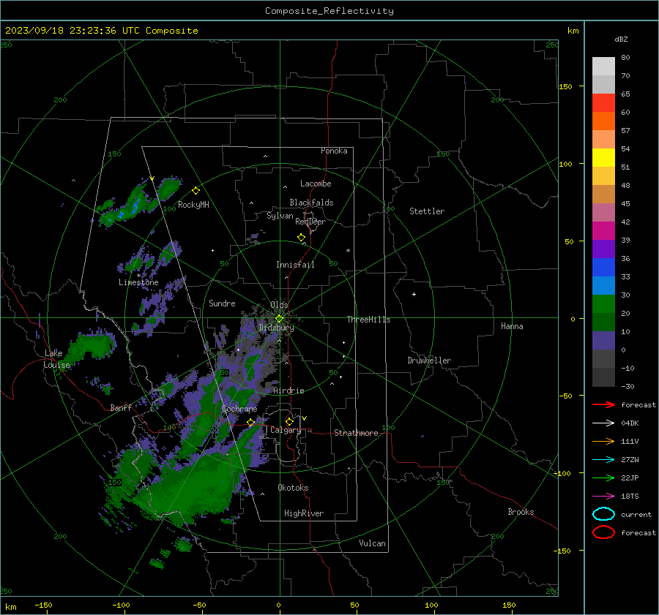Select the red forecast oval icon

603,532
